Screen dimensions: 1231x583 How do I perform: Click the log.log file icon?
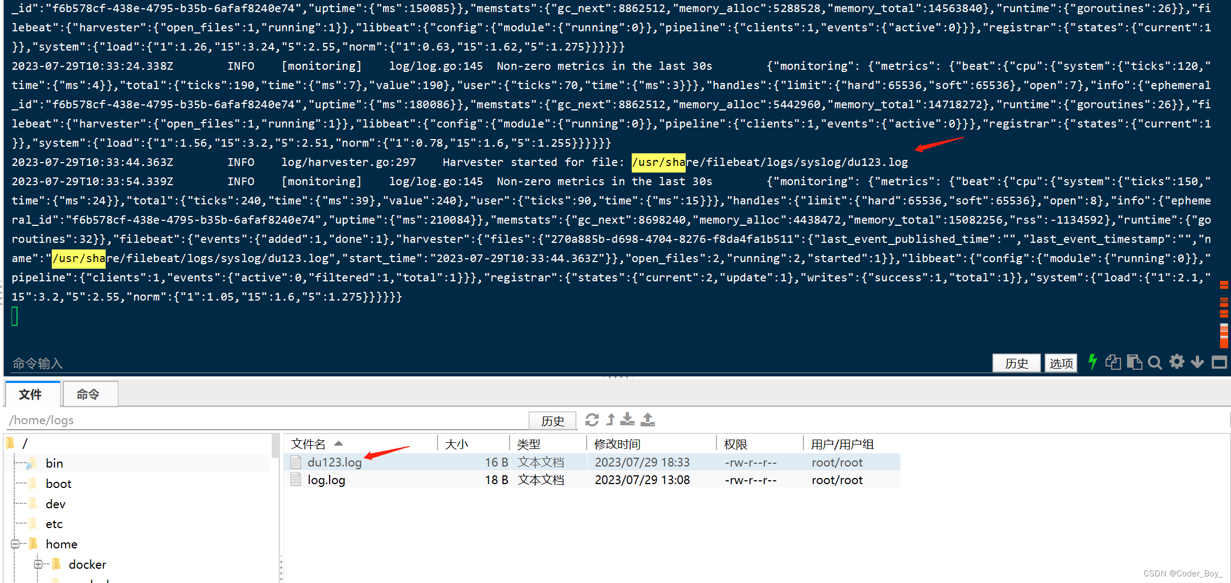click(296, 480)
